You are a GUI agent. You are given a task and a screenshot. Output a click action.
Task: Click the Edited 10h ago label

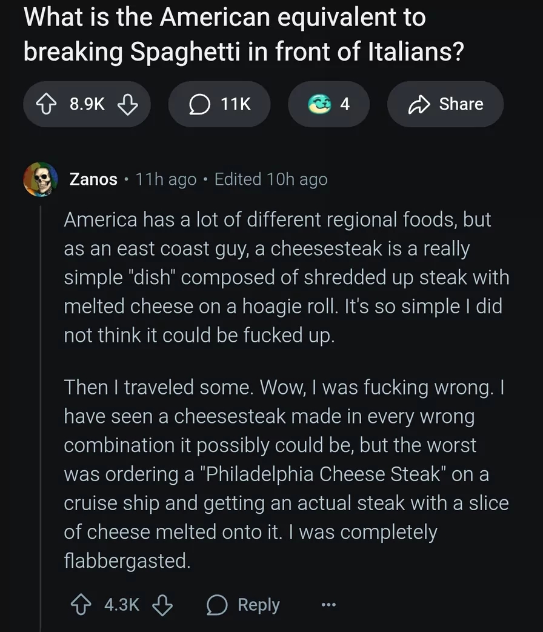coord(271,179)
